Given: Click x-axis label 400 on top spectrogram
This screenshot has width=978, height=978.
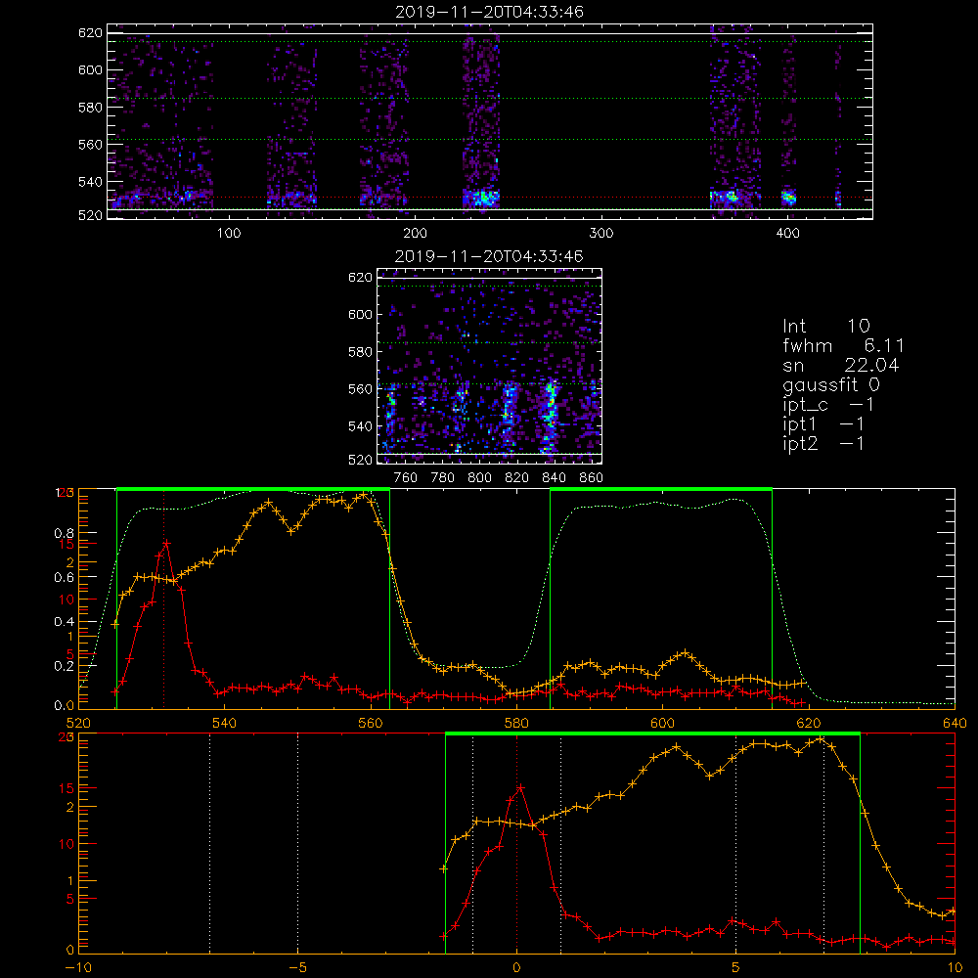Looking at the screenshot, I should (x=787, y=234).
